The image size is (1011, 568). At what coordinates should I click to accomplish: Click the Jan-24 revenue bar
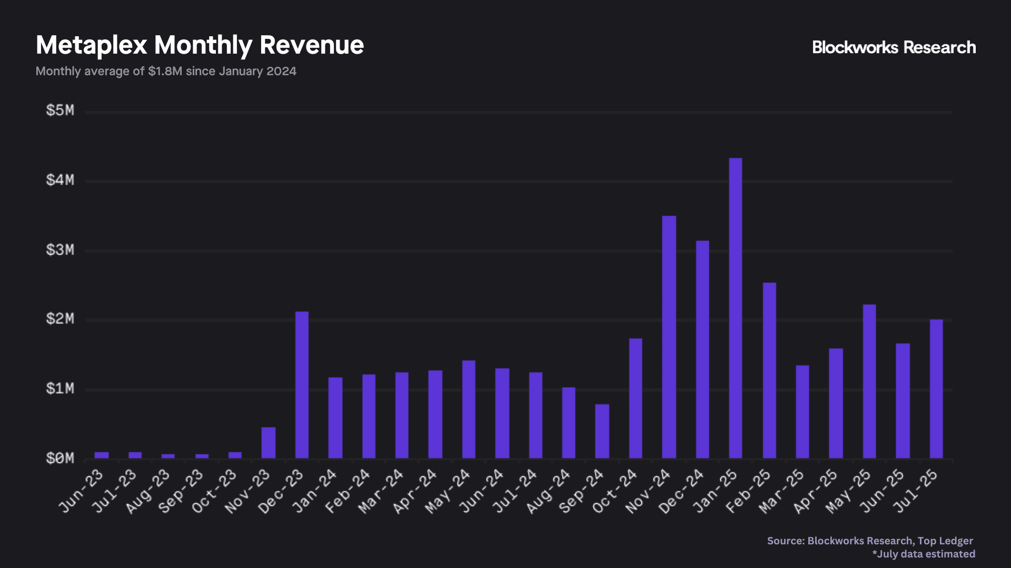(x=335, y=418)
